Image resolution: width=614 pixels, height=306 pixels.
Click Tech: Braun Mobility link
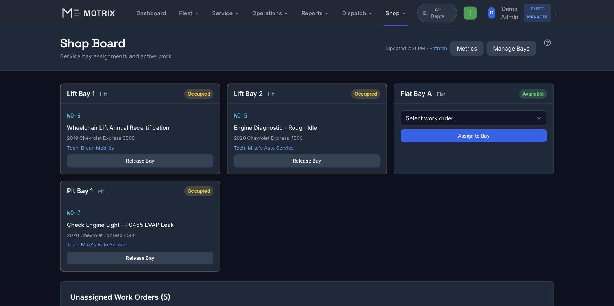point(90,148)
